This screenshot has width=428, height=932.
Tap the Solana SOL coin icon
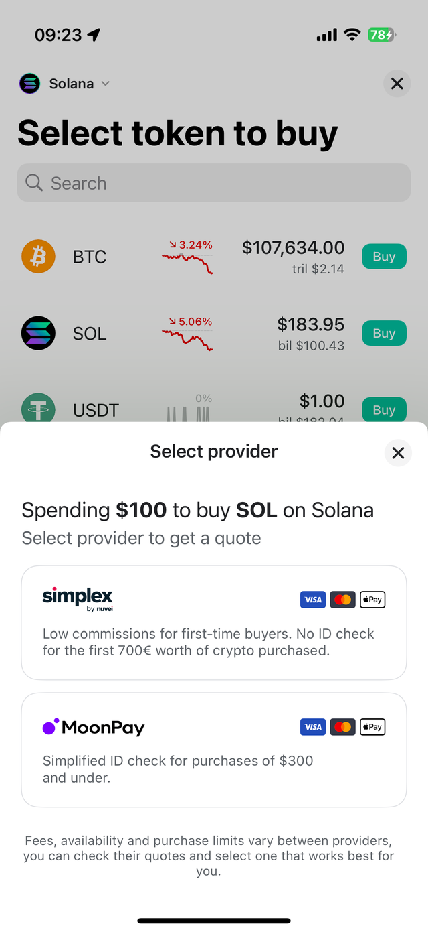tap(38, 333)
